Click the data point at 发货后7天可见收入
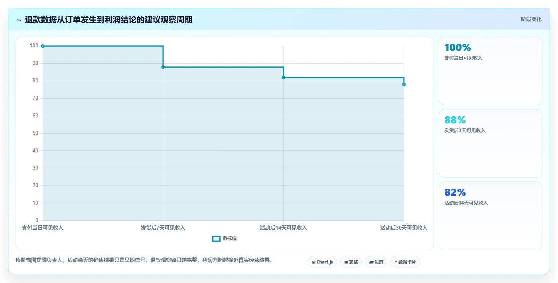The image size is (558, 283). 163,67
